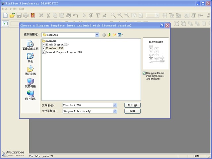
Task: Expand the TEMPLATE look-in dropdown
Action: click(97, 35)
